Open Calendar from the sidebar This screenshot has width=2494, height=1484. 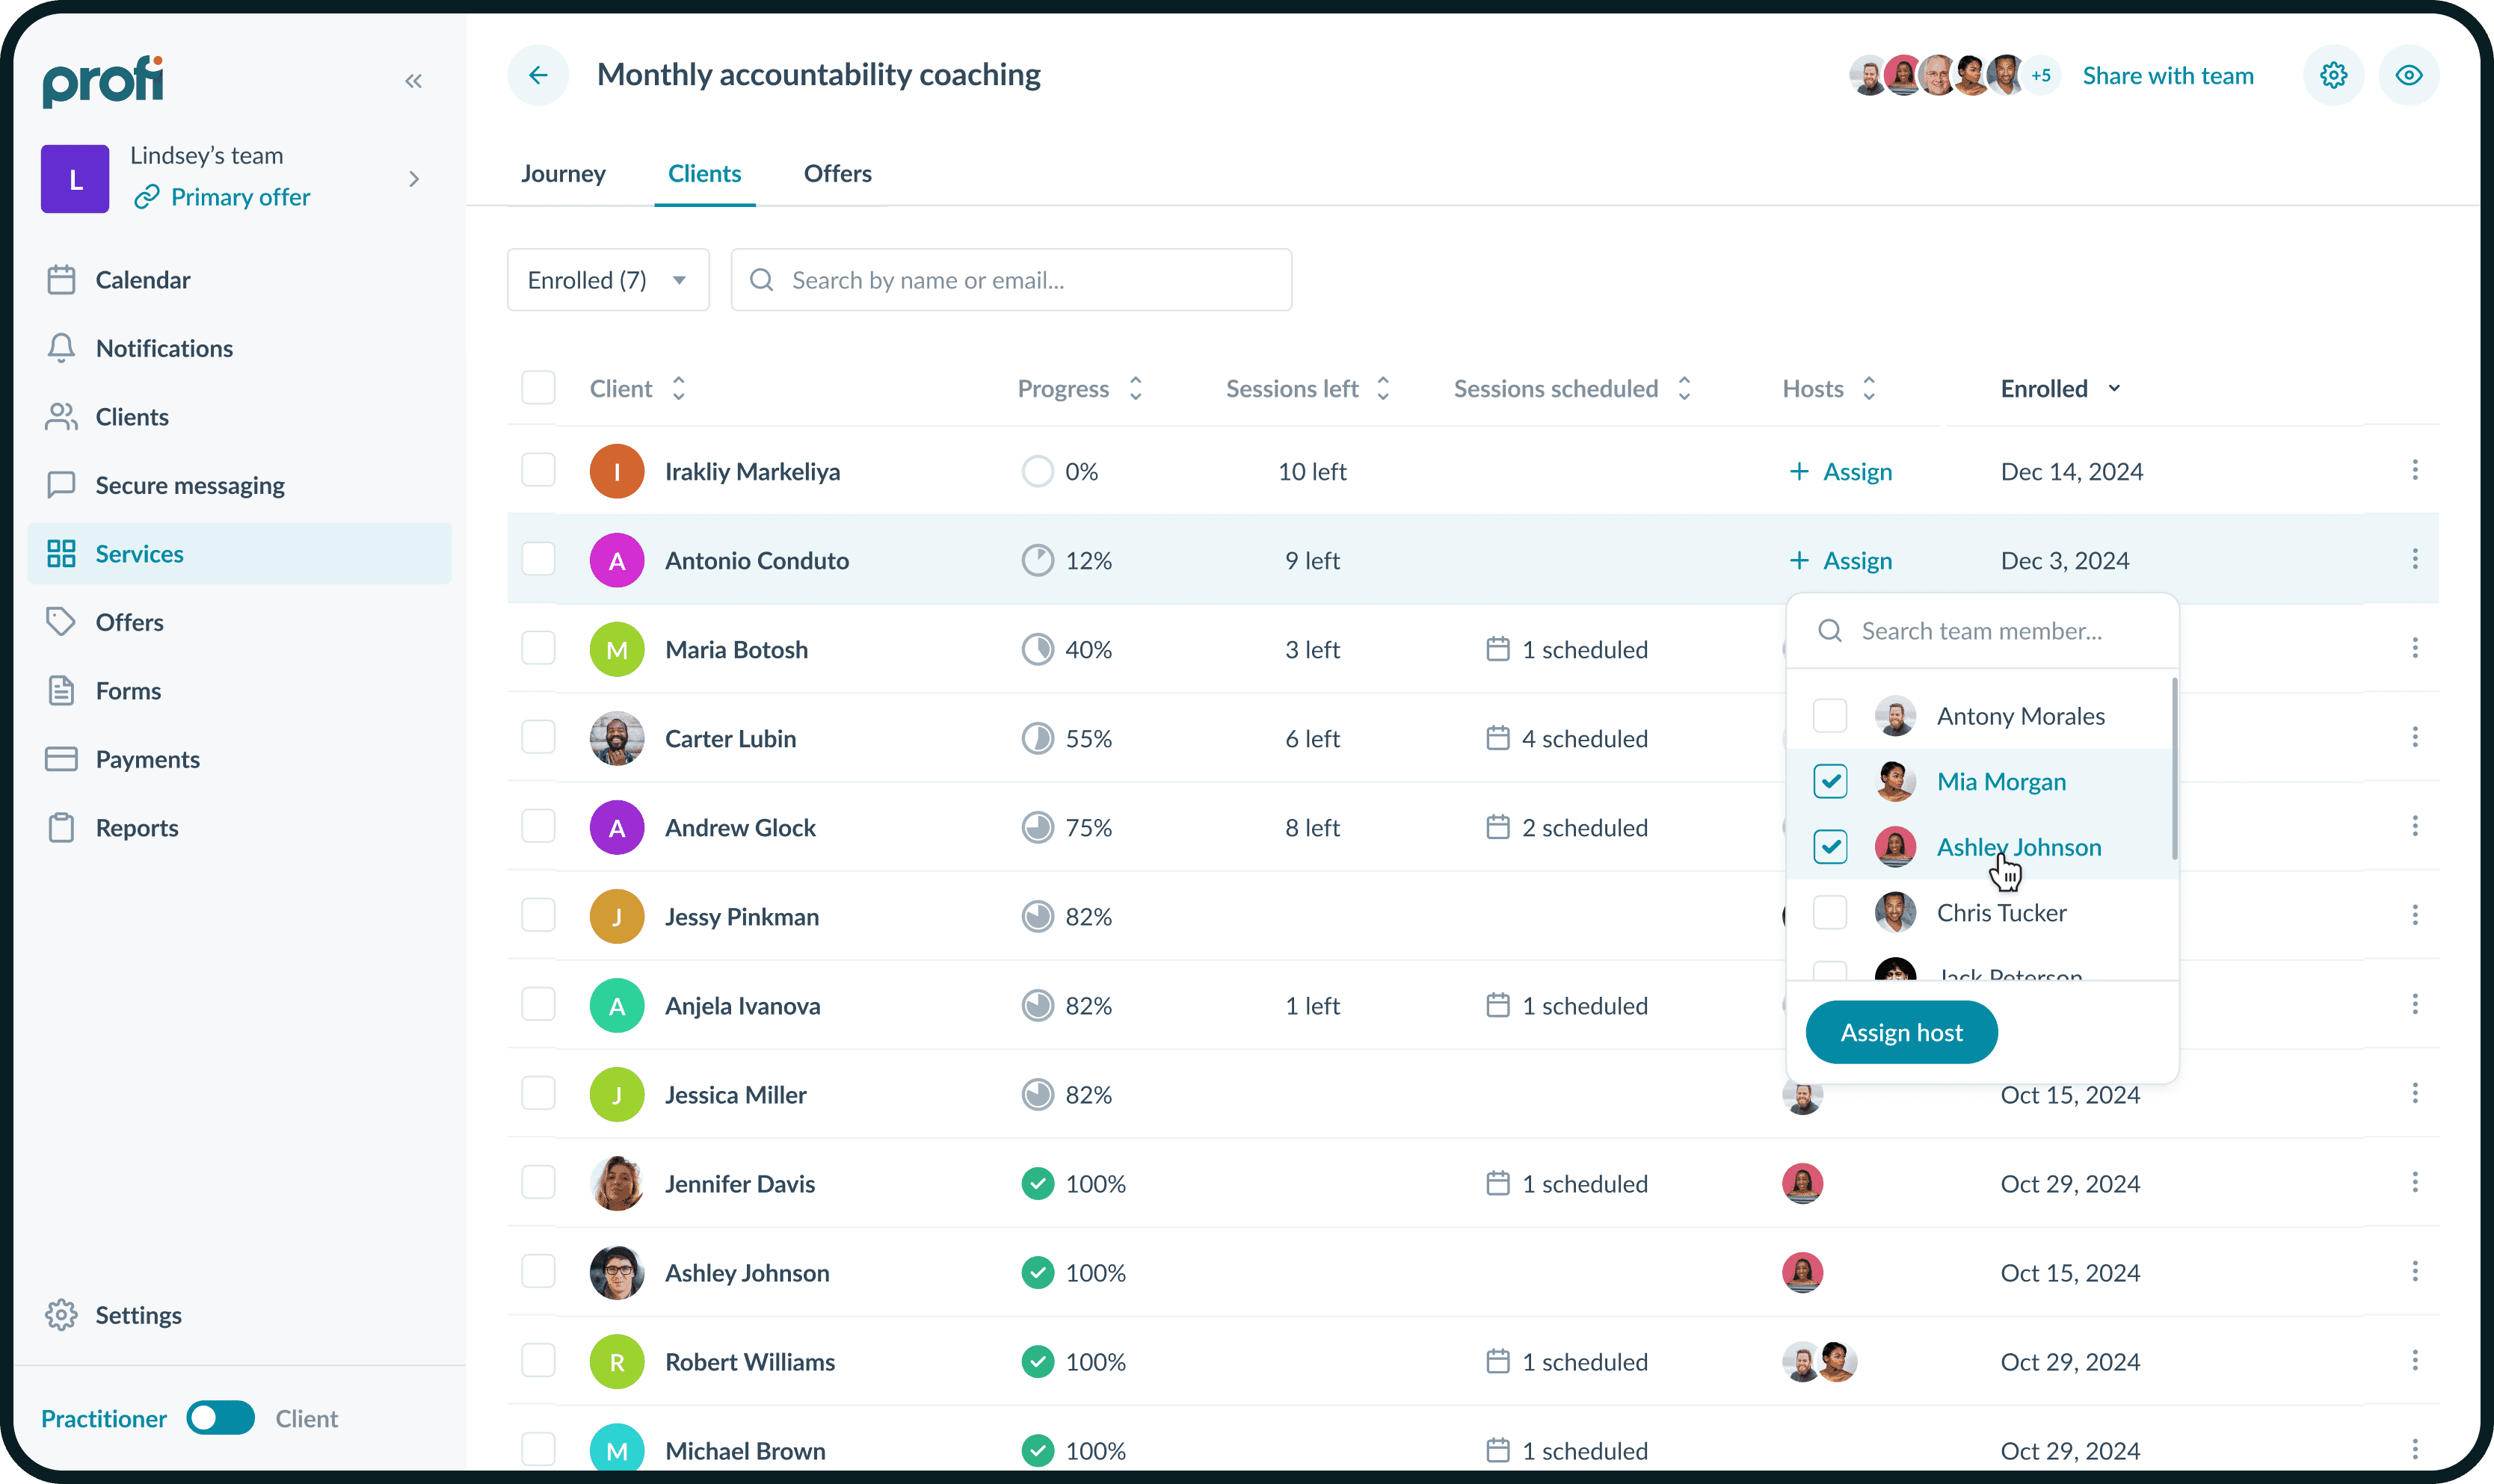(x=142, y=280)
